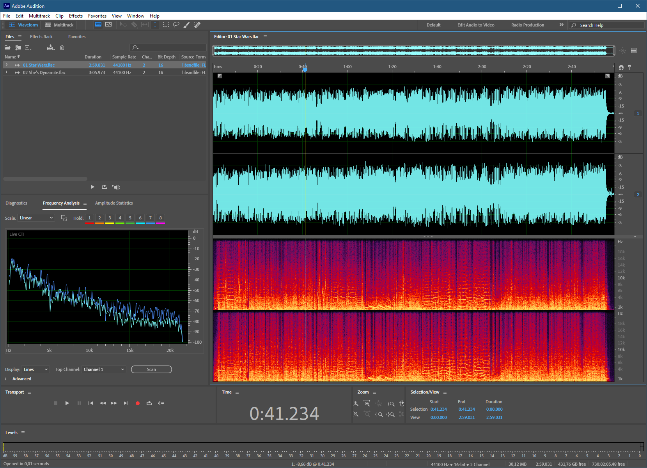Switch to Multitrack editor view
Screen dimensions: 647x468
click(59, 25)
